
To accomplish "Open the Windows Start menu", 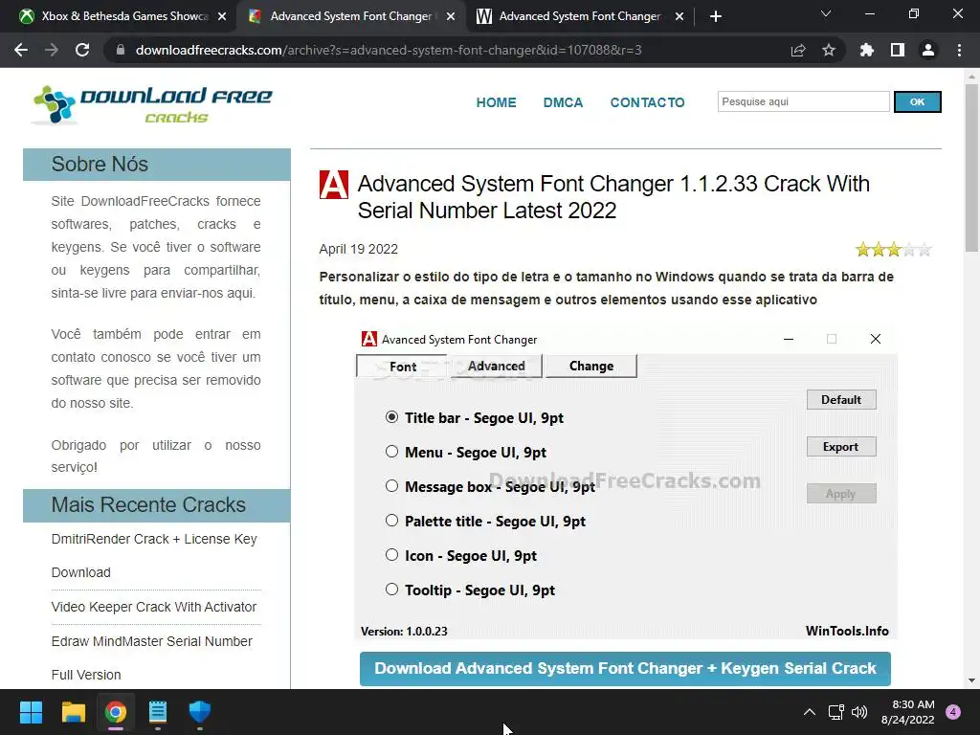I will pos(31,712).
